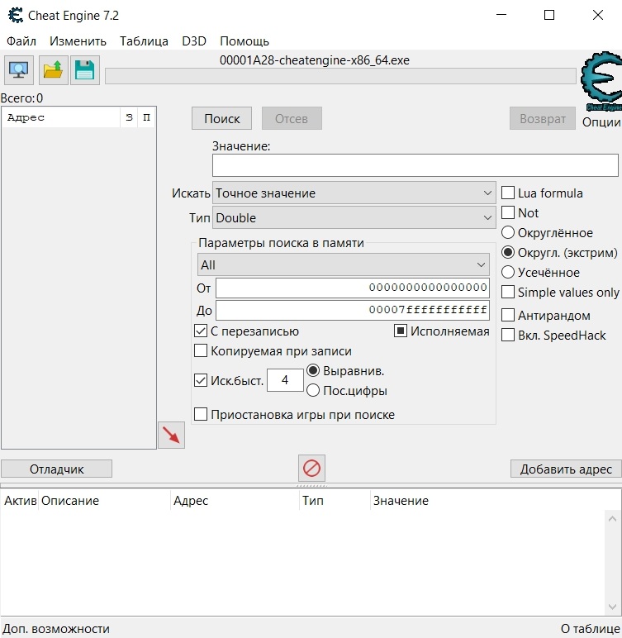622x638 pixels.
Task: Select the Выравнив. radio button
Action: tap(313, 371)
